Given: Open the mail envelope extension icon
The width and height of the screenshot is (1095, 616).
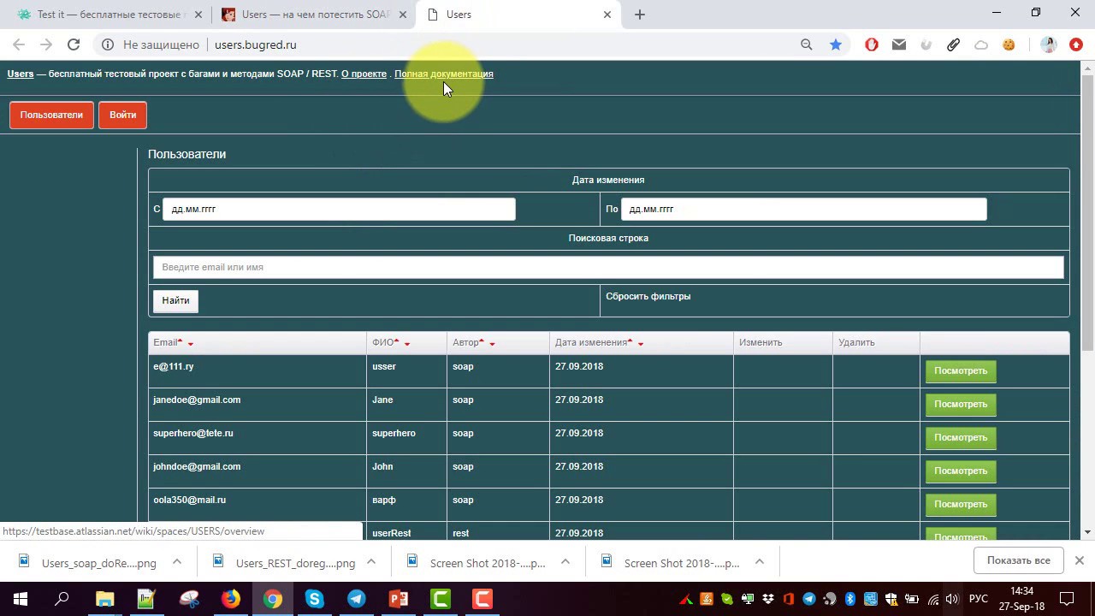Looking at the screenshot, I should 899,44.
